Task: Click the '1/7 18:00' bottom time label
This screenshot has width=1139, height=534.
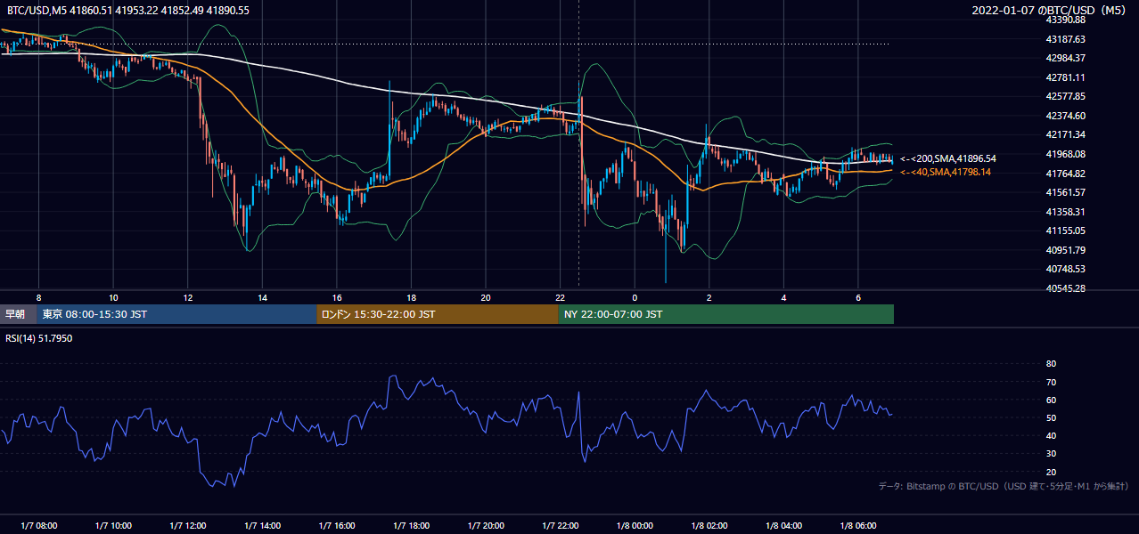Action: coord(411,526)
